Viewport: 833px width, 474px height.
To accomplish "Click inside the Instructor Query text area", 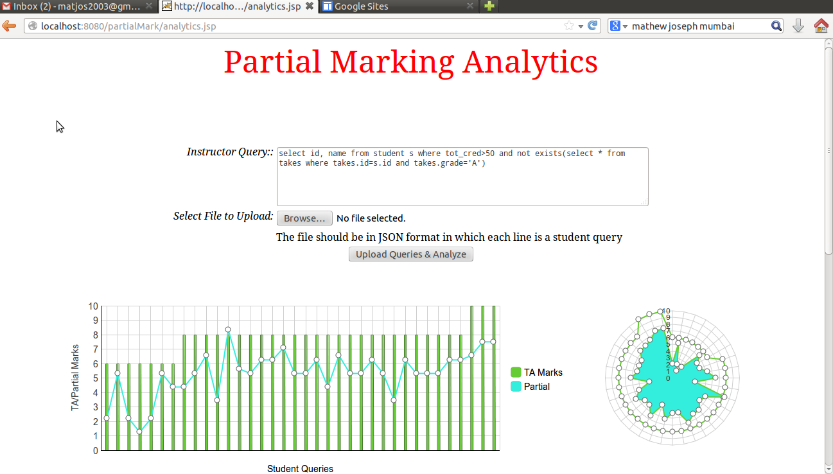I will pyautogui.click(x=462, y=177).
